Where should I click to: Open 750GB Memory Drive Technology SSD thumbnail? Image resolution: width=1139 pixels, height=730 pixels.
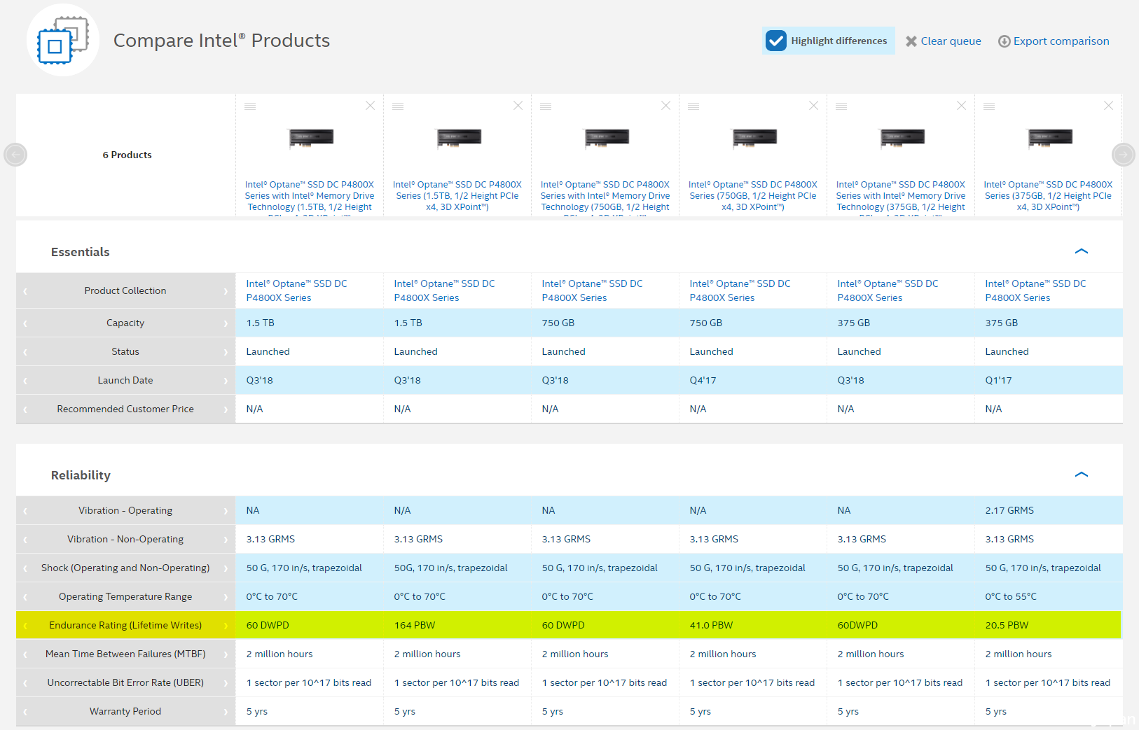point(607,139)
